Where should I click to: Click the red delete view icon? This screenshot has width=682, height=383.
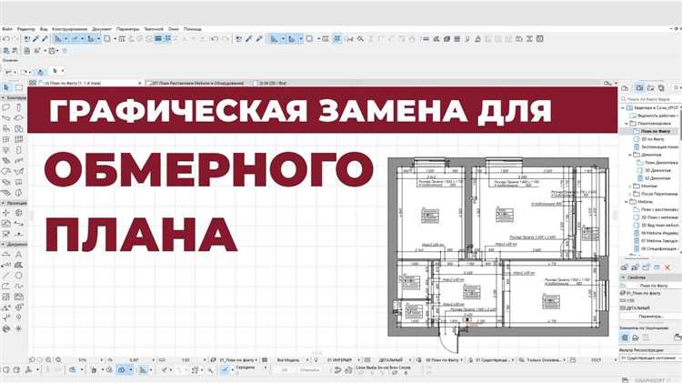point(667,267)
